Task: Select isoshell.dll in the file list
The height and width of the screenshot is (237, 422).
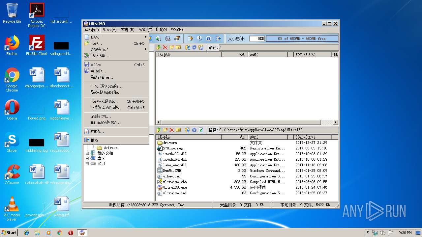Action: (172, 154)
